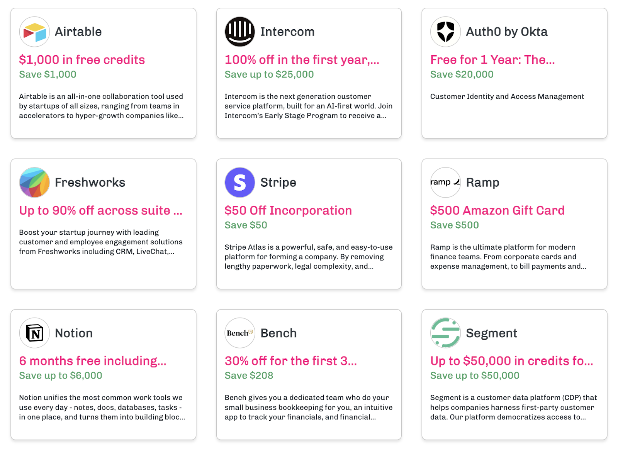Select '6 months free including' Notion deal
Viewport: 618px width, 450px height.
point(93,361)
